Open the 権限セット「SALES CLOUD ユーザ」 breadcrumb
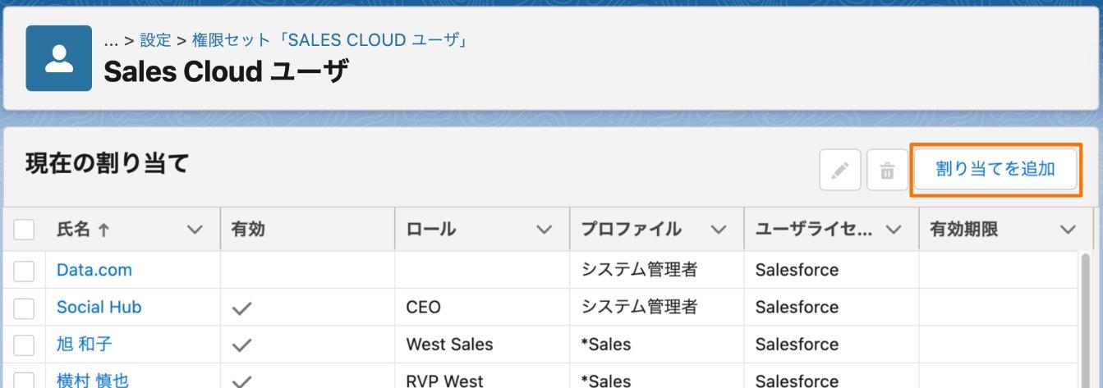 (330, 40)
